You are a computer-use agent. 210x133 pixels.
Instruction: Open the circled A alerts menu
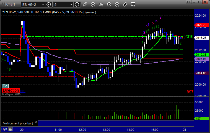coord(117,4)
